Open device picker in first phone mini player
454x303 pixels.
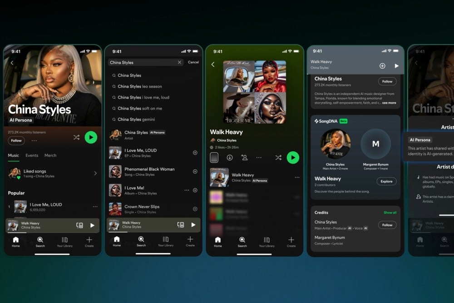(x=79, y=225)
